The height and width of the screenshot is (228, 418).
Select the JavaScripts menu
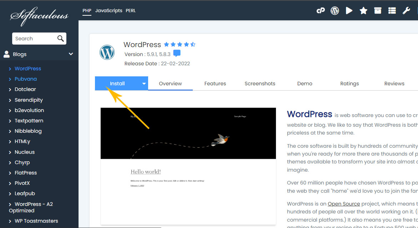(109, 11)
